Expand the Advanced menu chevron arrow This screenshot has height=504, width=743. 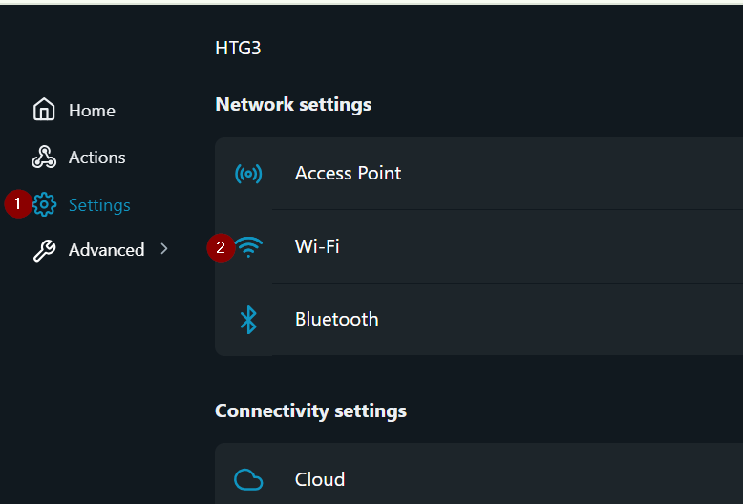pyautogui.click(x=164, y=249)
